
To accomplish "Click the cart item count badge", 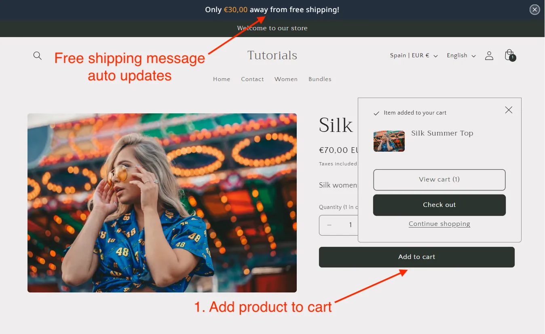I will [513, 58].
